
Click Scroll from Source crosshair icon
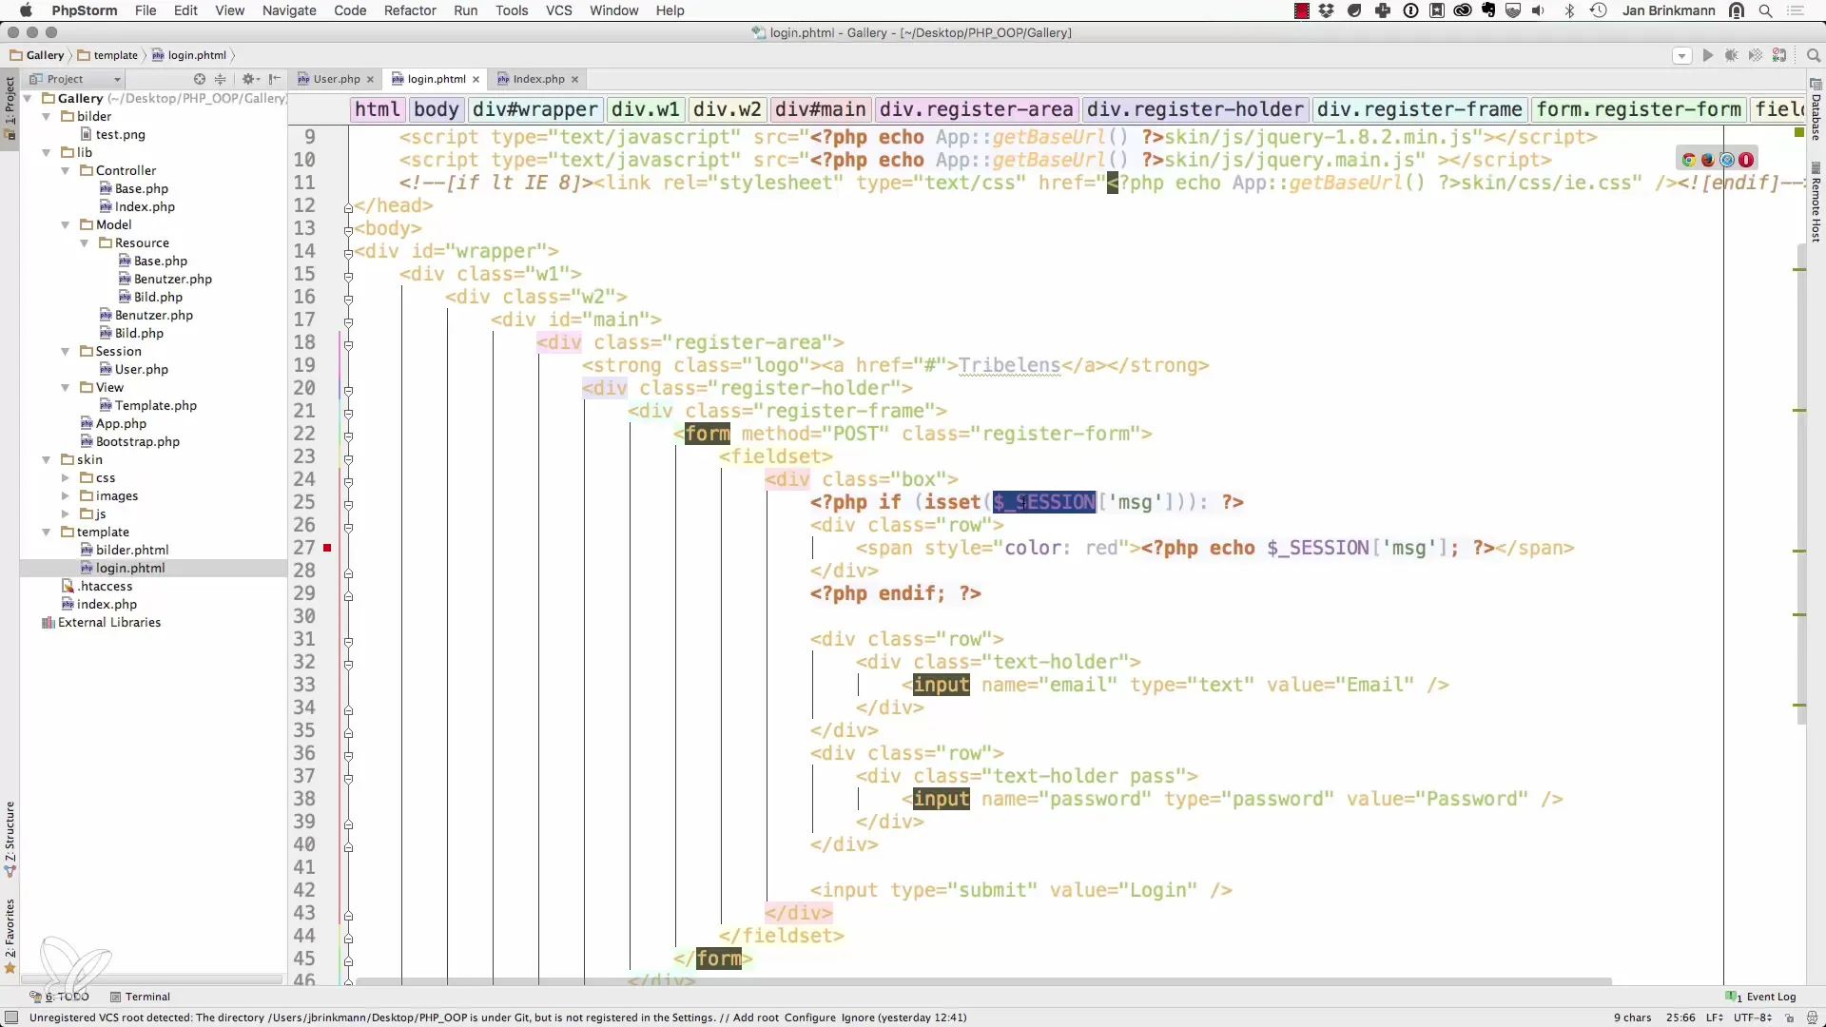click(x=200, y=79)
